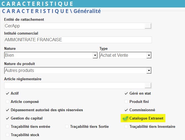Check the Traçabilité tiers Sortie box

(67, 127)
